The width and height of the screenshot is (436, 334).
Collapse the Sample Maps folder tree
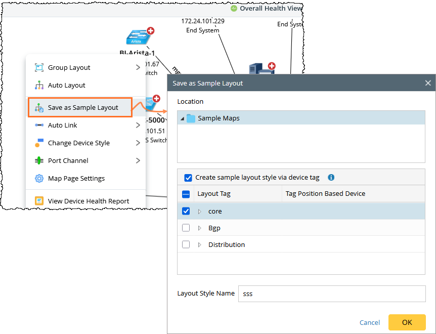[x=182, y=118]
